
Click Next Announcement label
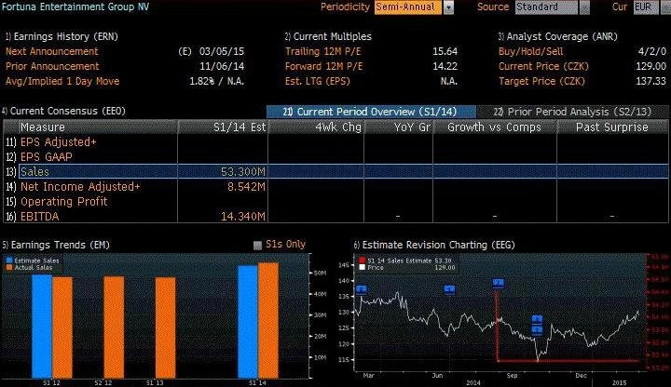52,51
